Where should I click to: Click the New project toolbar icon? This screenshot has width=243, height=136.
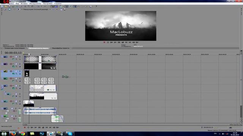tap(2, 6)
